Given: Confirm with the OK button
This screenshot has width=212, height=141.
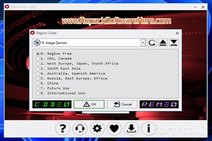Looking at the screenshot, I should (89, 104).
